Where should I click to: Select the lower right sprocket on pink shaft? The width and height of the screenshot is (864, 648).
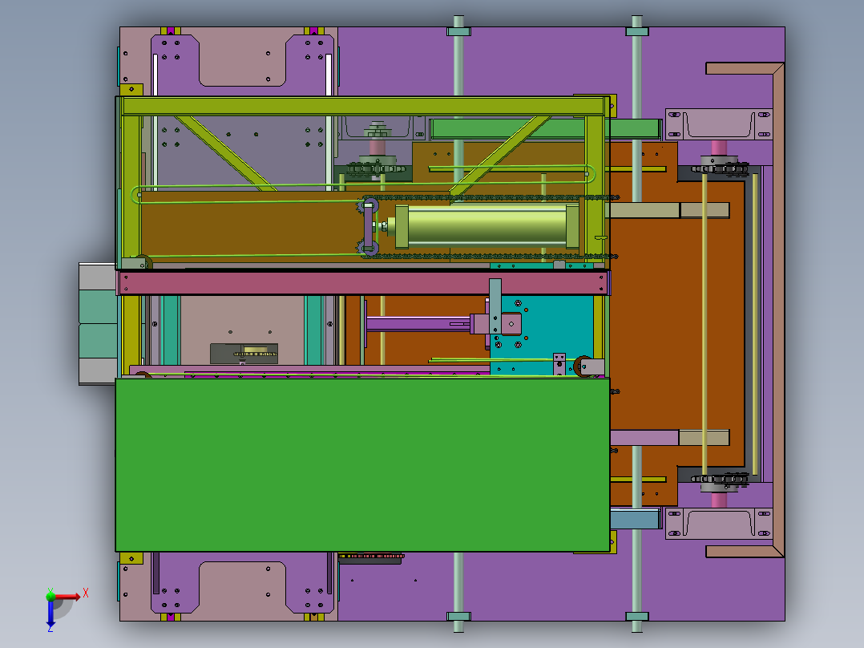721,479
